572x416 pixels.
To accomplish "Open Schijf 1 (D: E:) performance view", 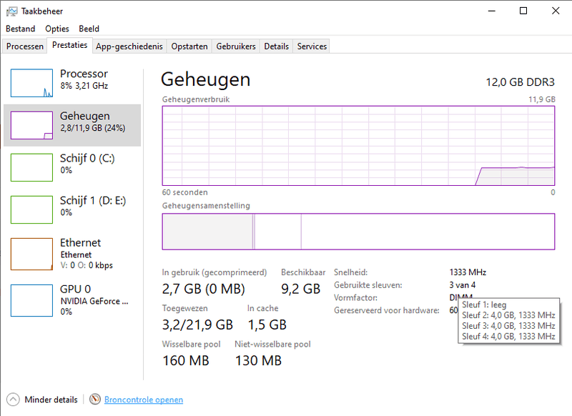I will point(71,207).
